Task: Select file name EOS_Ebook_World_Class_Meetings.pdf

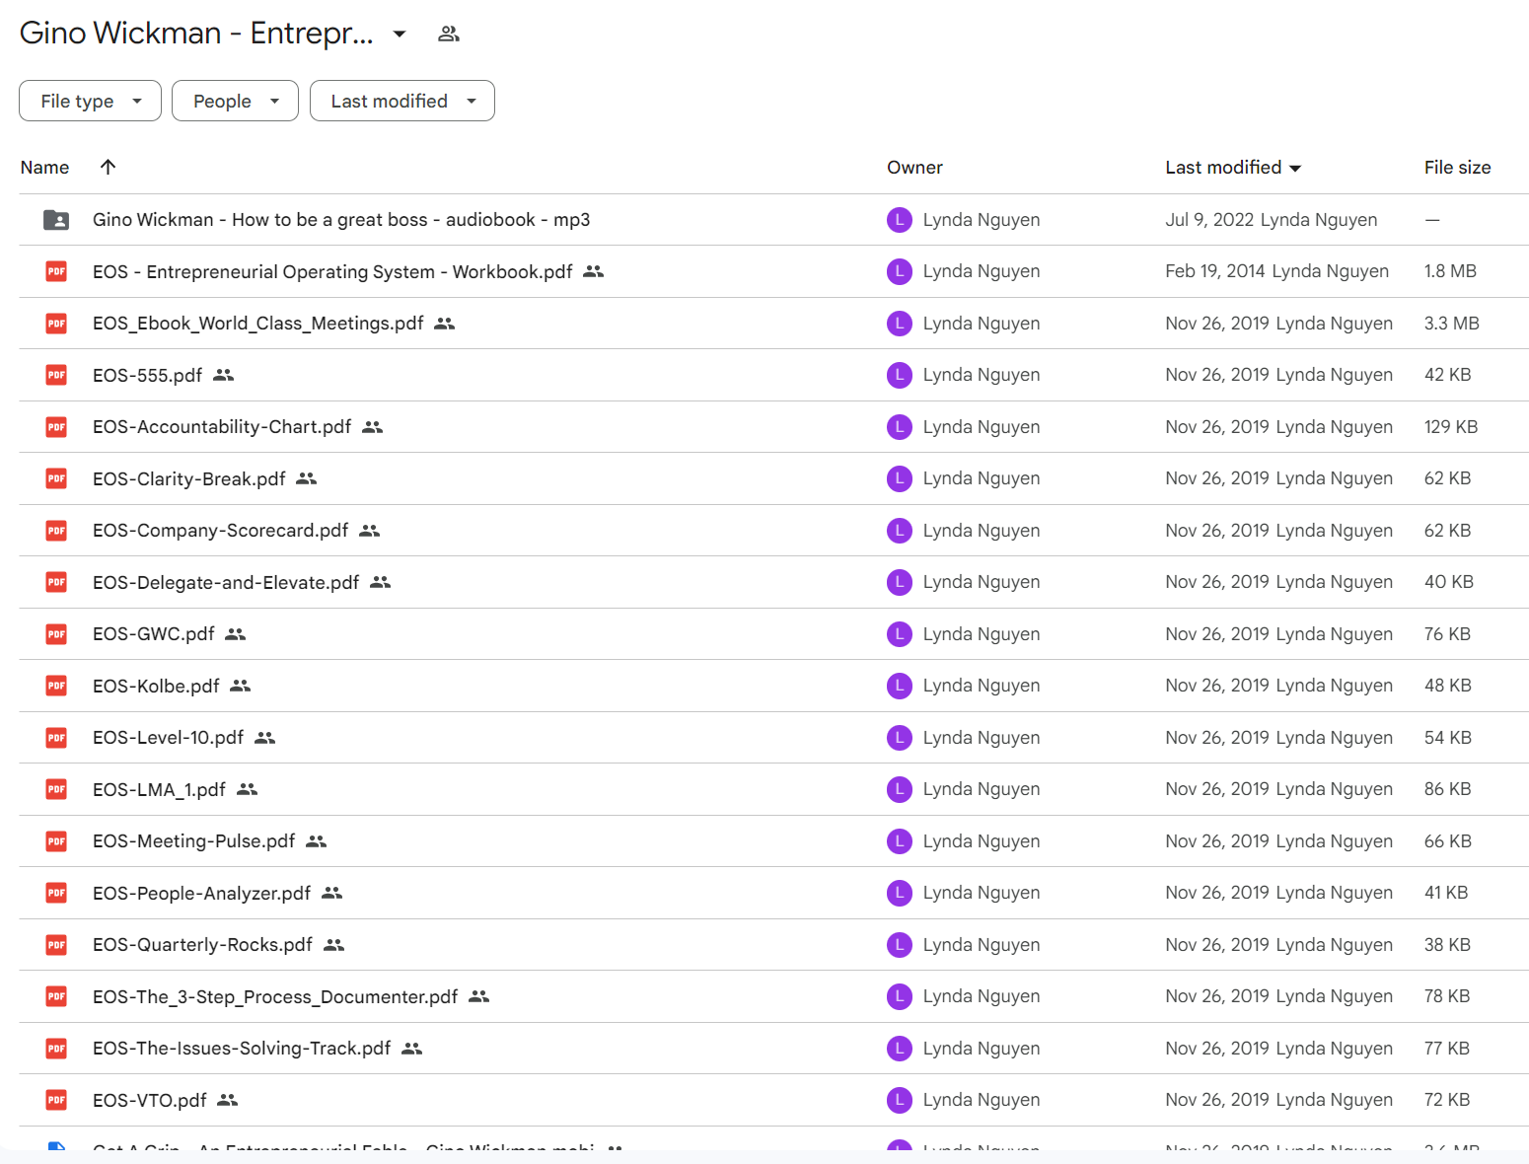Action: tap(258, 324)
